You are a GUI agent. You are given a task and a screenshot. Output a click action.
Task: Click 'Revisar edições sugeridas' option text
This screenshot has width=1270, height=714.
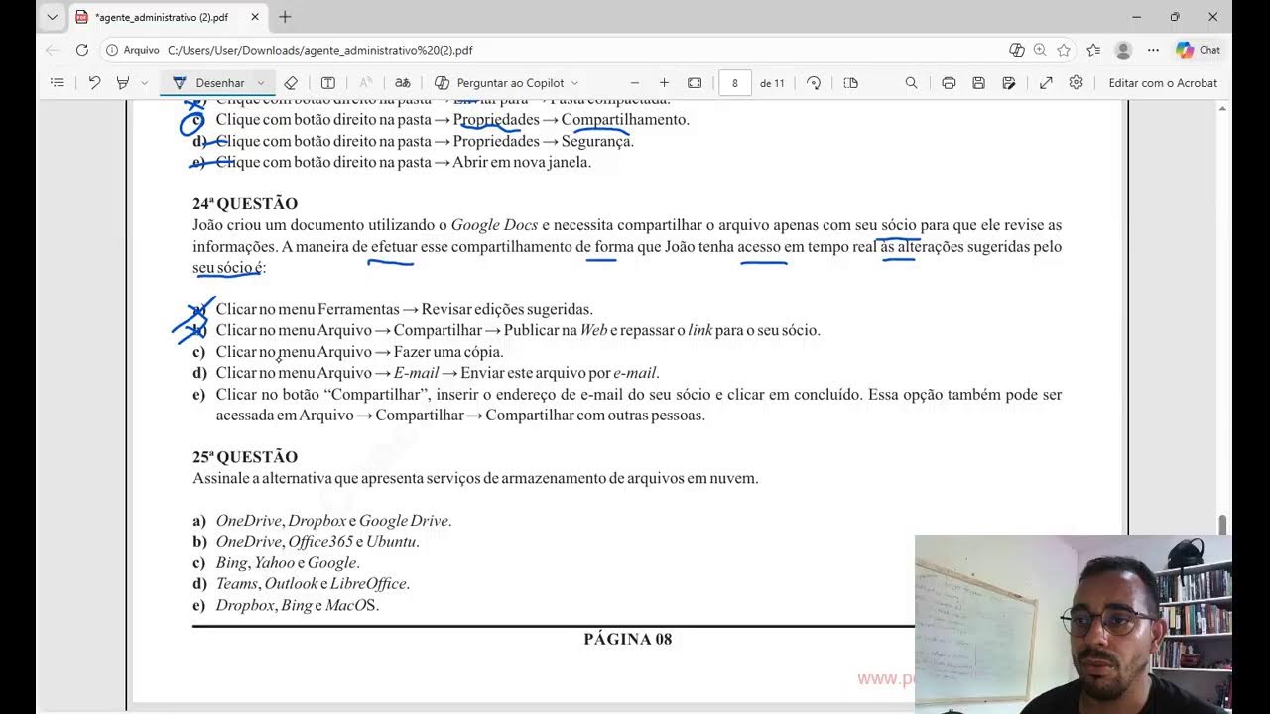pyautogui.click(x=507, y=309)
